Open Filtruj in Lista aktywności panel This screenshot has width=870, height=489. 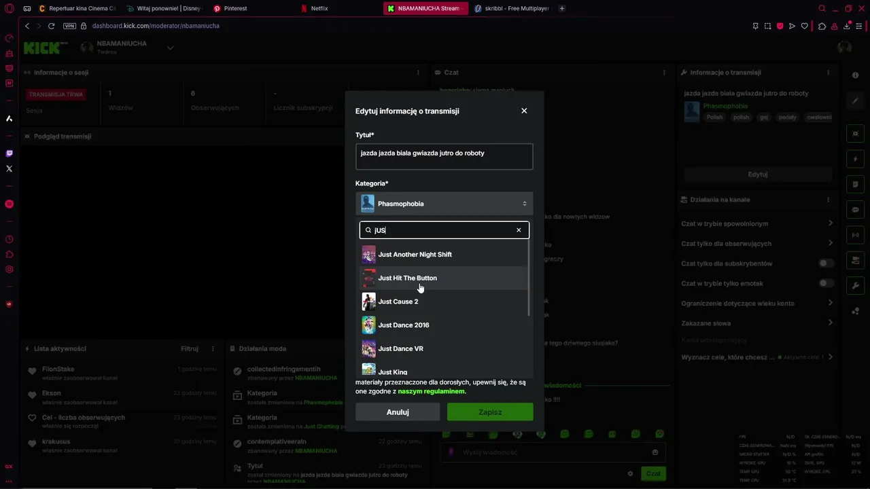pyautogui.click(x=190, y=349)
